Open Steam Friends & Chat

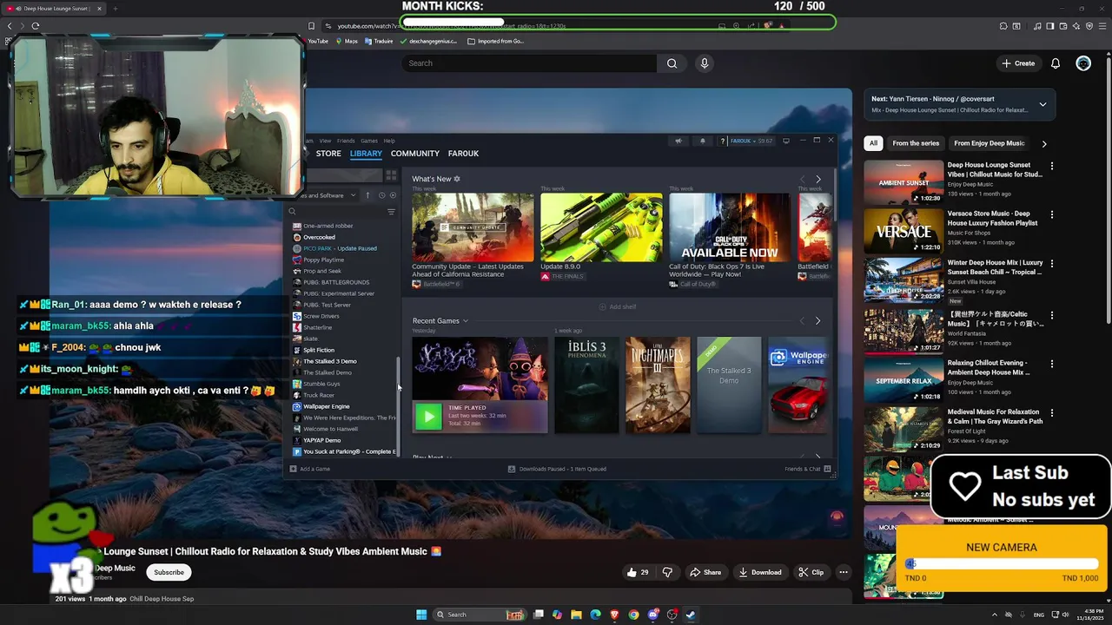(x=808, y=469)
